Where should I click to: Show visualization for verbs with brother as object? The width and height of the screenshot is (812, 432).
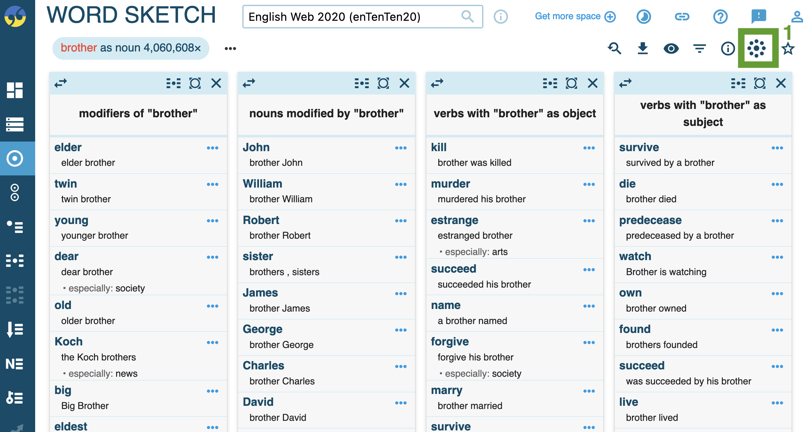click(x=571, y=83)
